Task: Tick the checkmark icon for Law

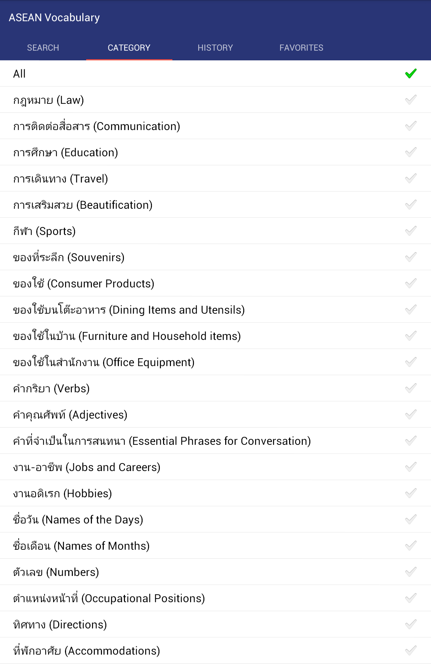Action: pyautogui.click(x=411, y=100)
